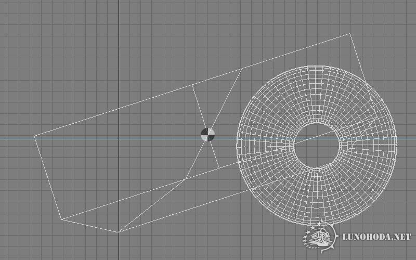Open the LUNOHODA.NET watermark link

point(376,237)
